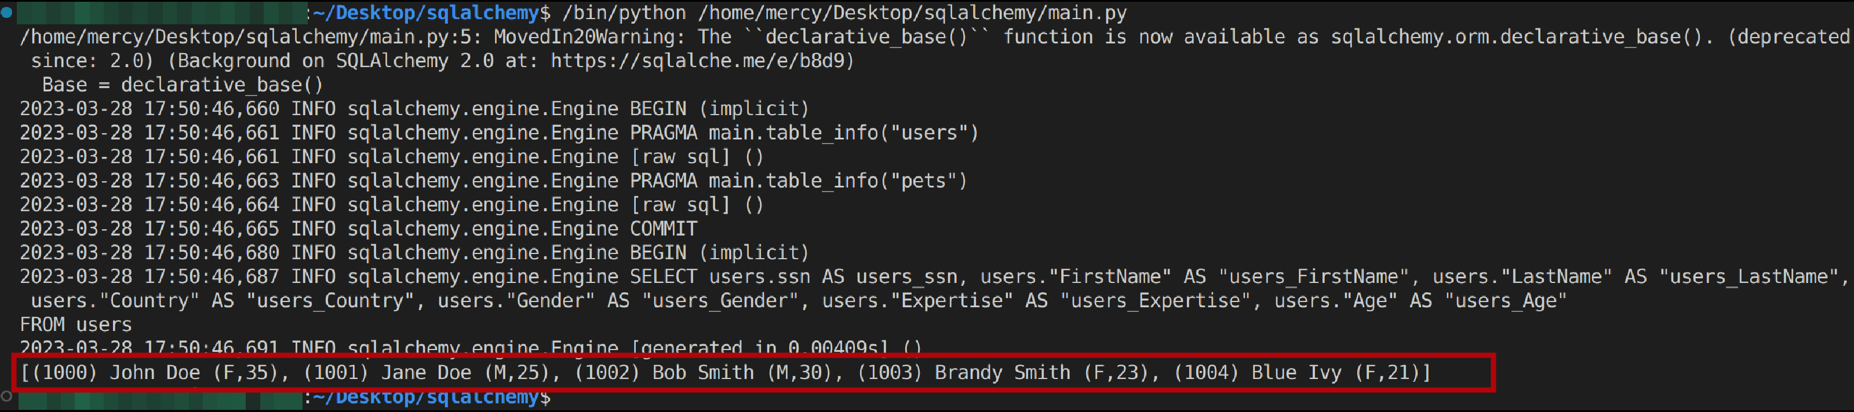
Task: Click the PRAGMA main.table_info("users") line
Action: (x=804, y=133)
